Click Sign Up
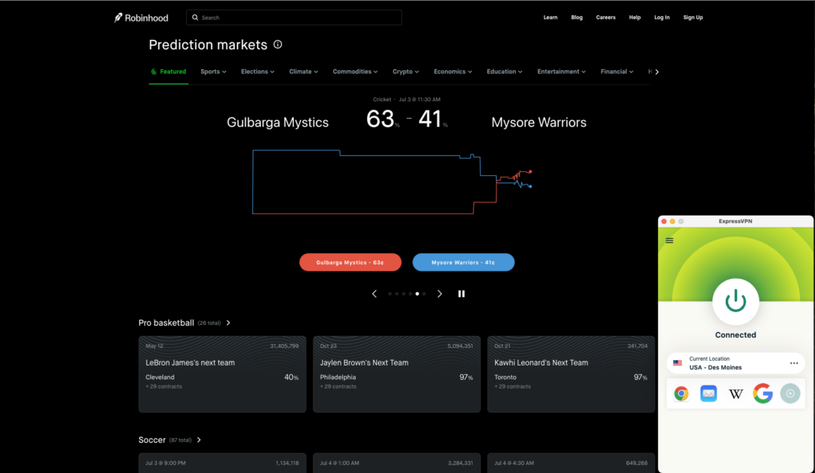Screen dimensions: 815x473 [693, 18]
